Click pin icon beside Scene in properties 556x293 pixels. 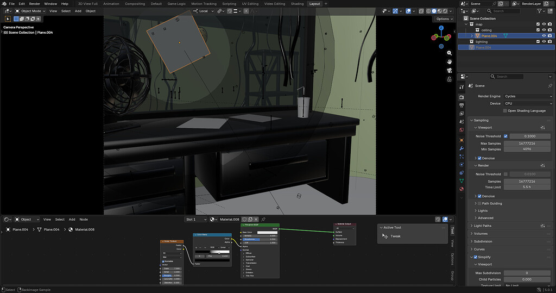click(550, 85)
